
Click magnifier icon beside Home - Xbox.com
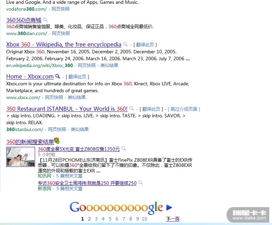tap(57, 76)
